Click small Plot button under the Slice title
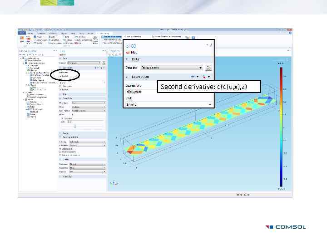Screen dimensions: 327x245 coord(63,55)
